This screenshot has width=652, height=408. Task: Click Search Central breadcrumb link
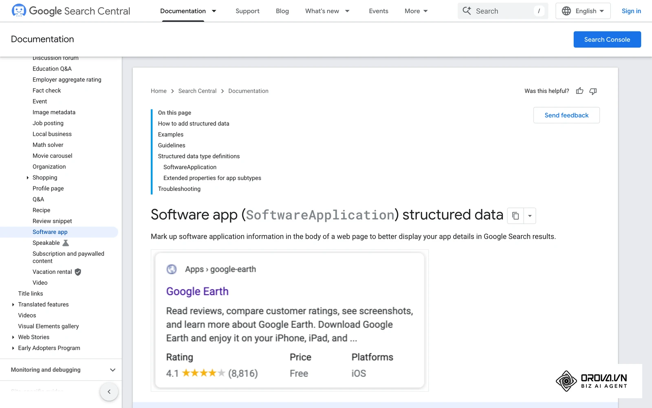pyautogui.click(x=197, y=91)
